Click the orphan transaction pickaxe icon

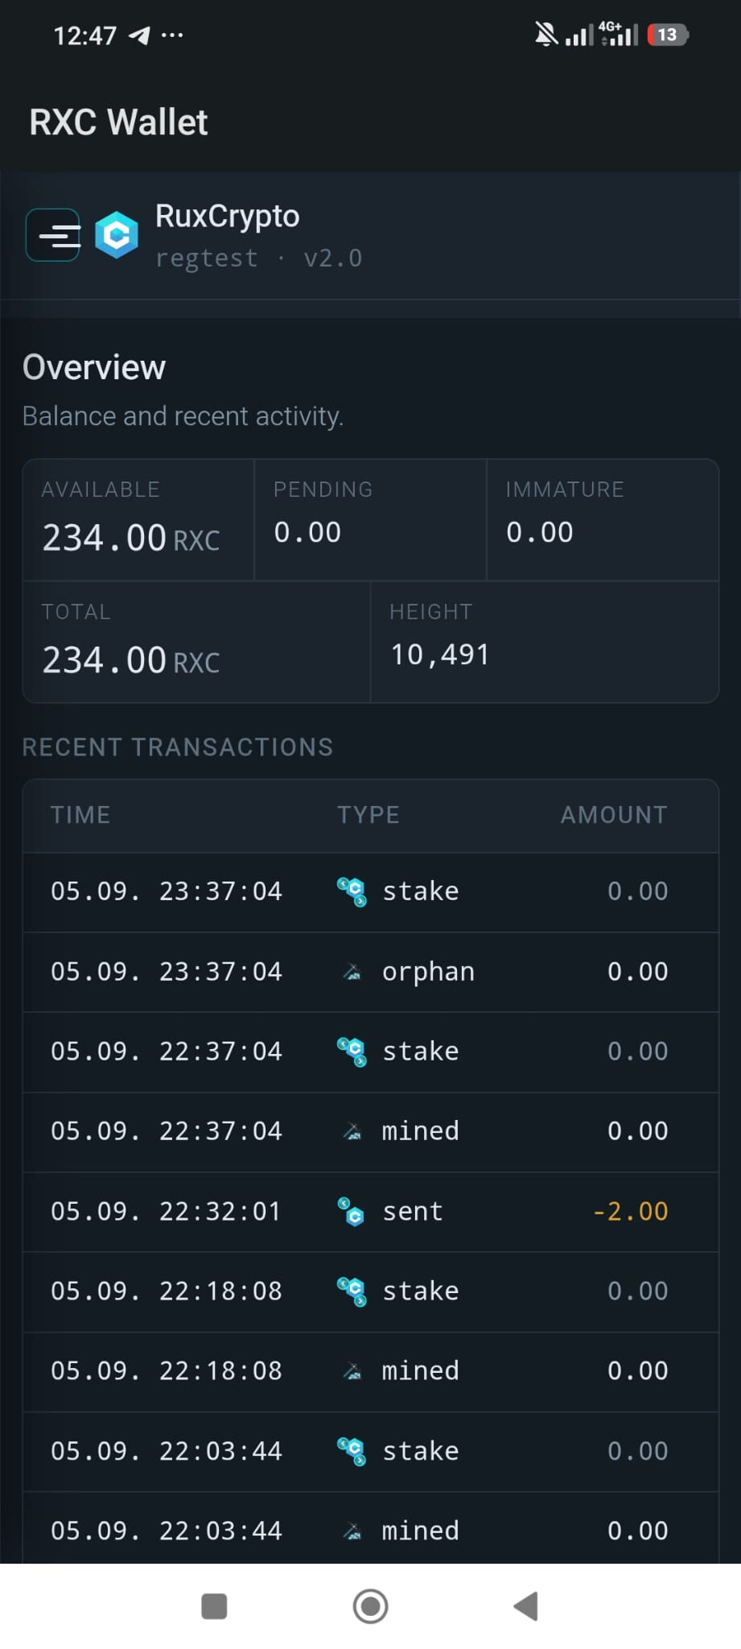(352, 972)
